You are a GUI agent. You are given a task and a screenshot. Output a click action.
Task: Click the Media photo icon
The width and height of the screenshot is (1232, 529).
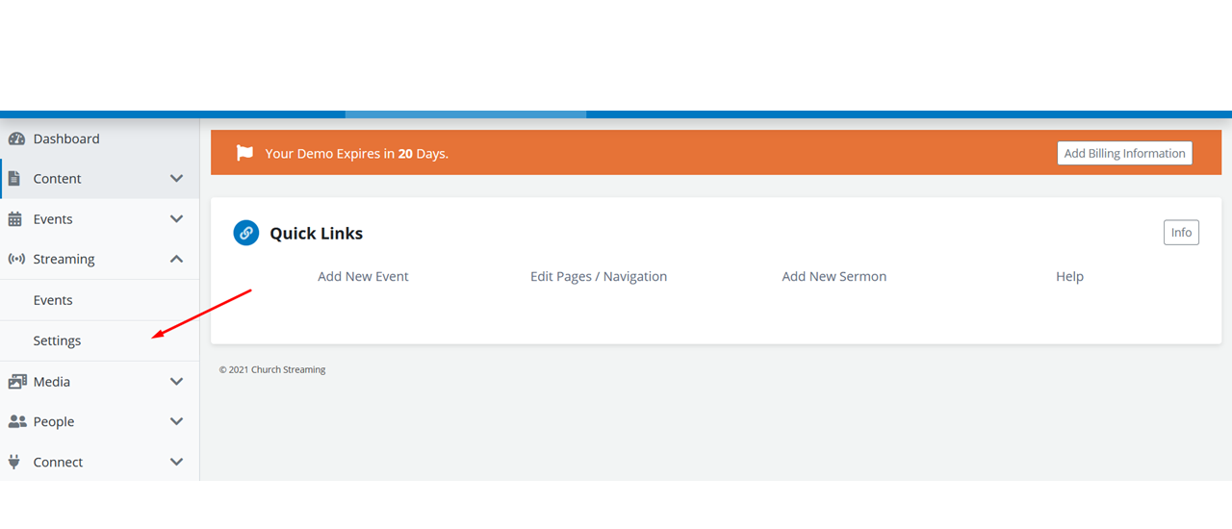tap(16, 382)
